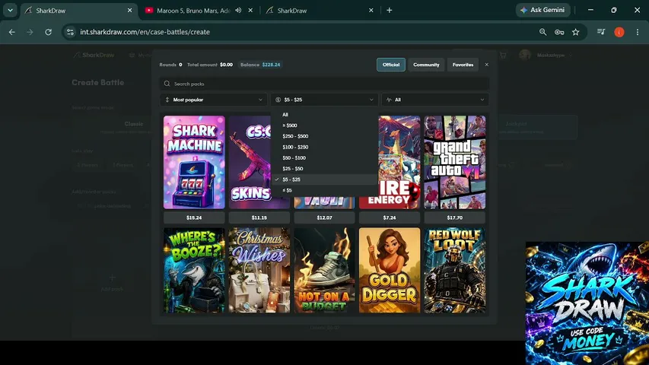Screen dimensions: 649x365
Task: Select the Official packs tab
Action: 391,65
